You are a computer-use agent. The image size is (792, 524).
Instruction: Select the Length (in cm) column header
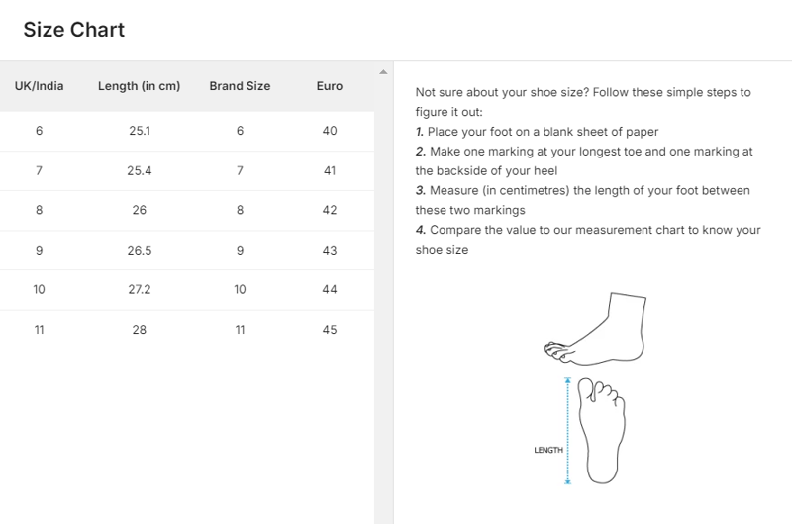pos(139,86)
